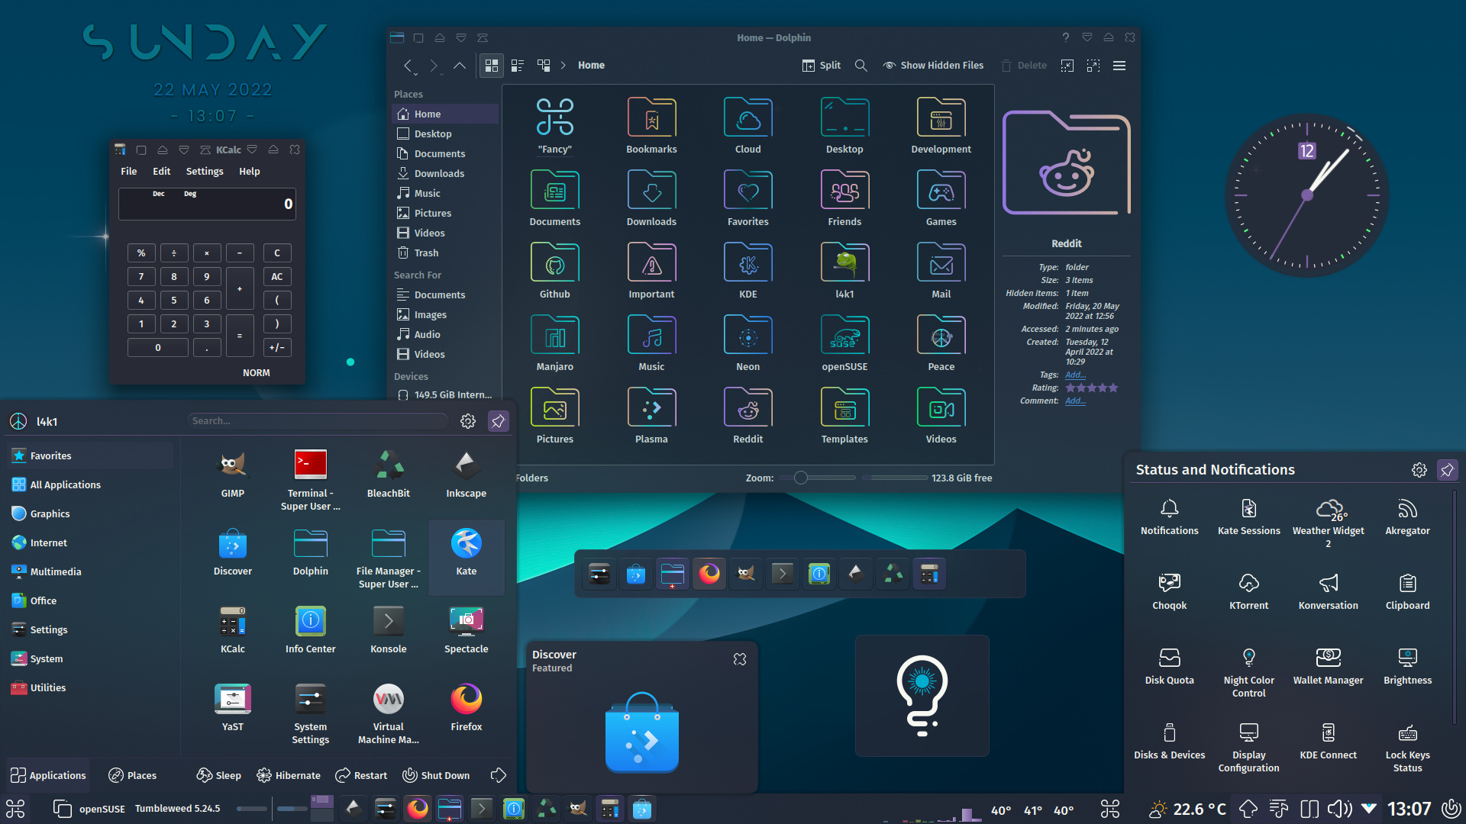The width and height of the screenshot is (1466, 824).
Task: Switch Dolphin to details tree view
Action: click(x=544, y=66)
